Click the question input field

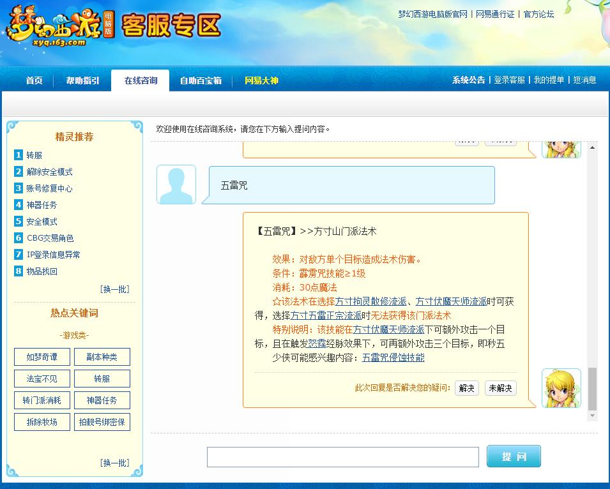pyautogui.click(x=343, y=456)
